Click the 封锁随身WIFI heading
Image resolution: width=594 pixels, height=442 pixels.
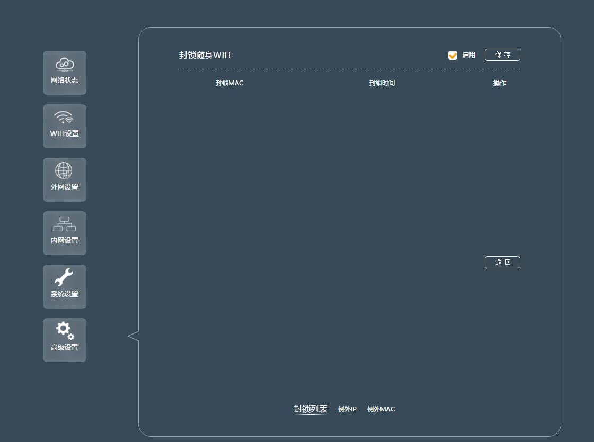(205, 55)
